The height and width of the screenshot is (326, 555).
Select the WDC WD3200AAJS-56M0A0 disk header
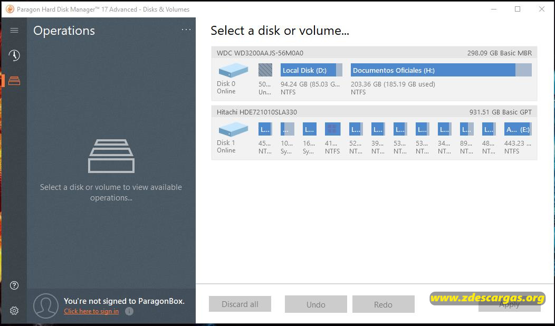point(374,53)
